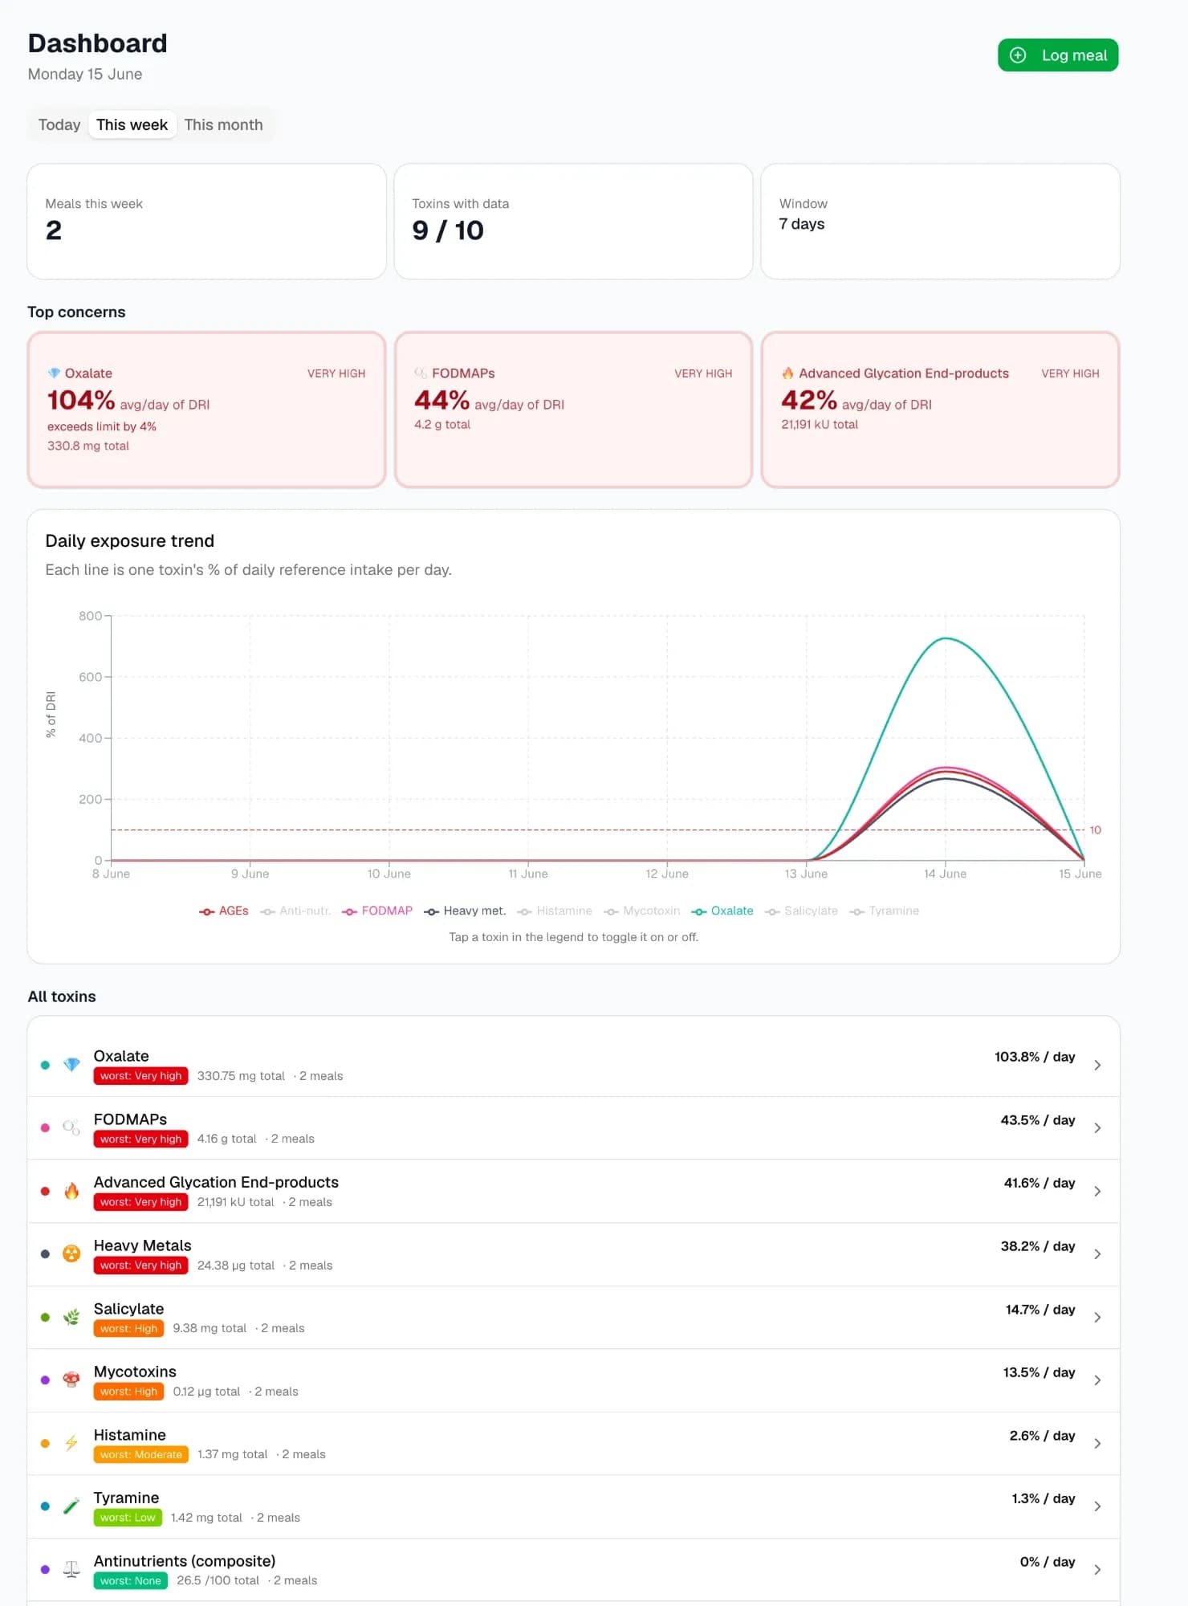The height and width of the screenshot is (1606, 1188).
Task: Toggle Tyramine line in chart legend
Action: click(x=885, y=911)
